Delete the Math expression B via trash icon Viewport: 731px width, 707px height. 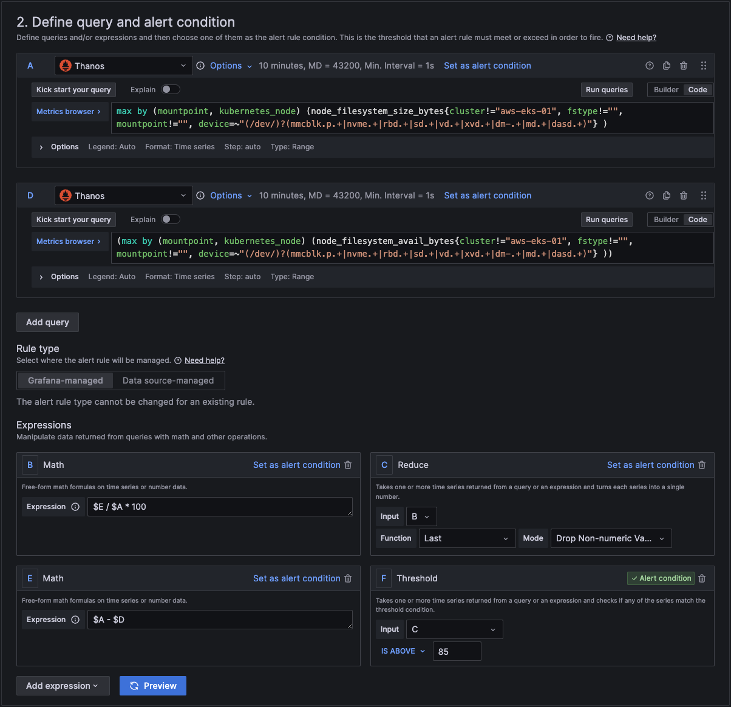(x=347, y=464)
